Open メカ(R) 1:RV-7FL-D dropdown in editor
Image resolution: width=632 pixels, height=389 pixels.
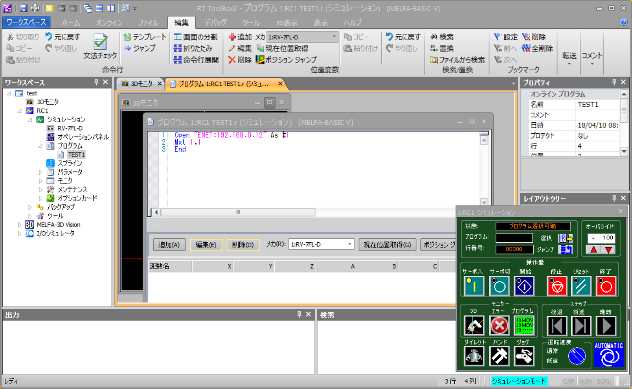coord(321,244)
